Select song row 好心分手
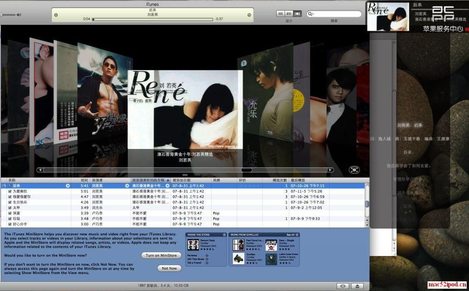 (x=183, y=224)
